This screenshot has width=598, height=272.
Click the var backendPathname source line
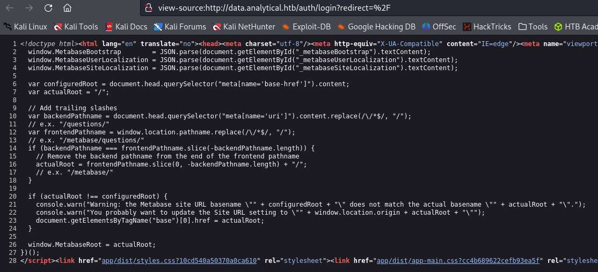pyautogui.click(x=220, y=116)
